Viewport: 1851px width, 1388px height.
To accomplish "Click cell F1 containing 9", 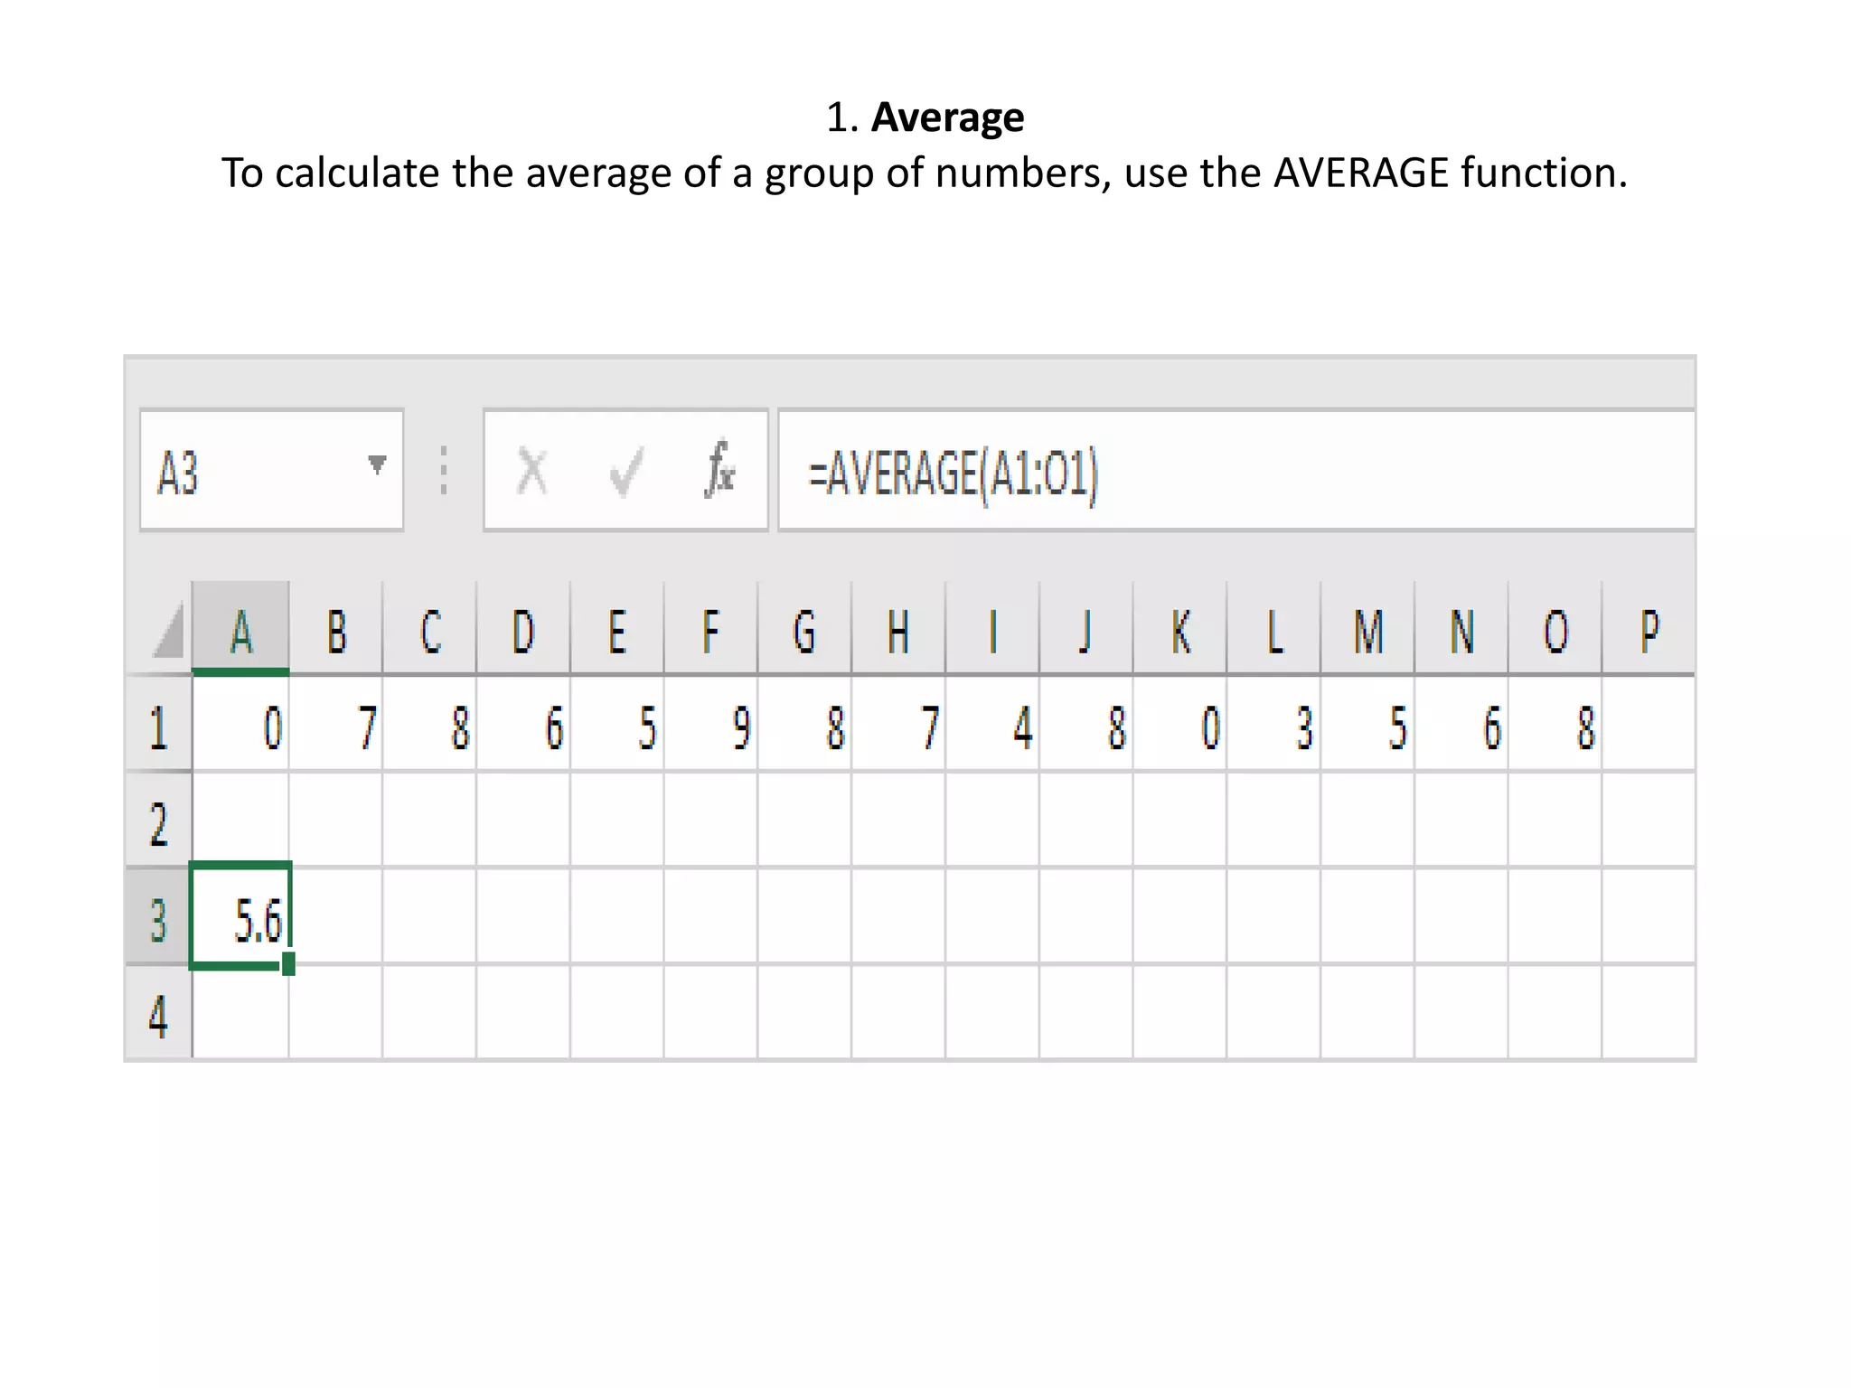I will (710, 727).
